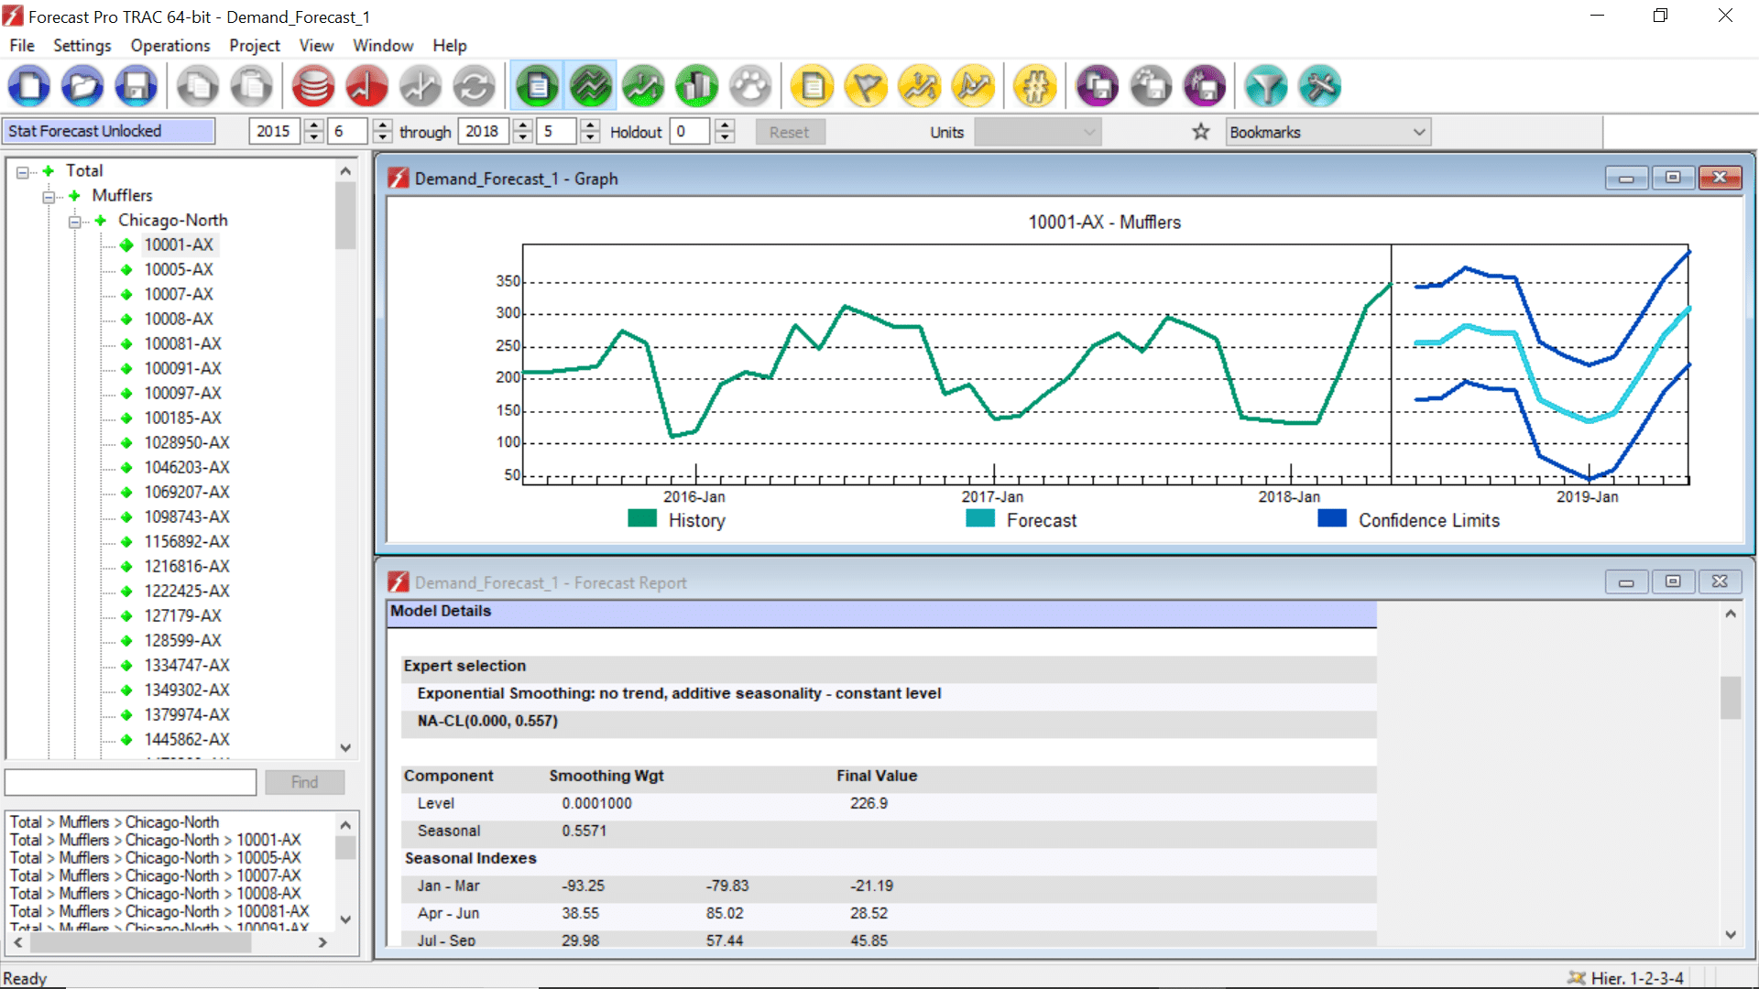This screenshot has width=1759, height=989.
Task: Collapse the Chicago-North tree node
Action: [76, 221]
